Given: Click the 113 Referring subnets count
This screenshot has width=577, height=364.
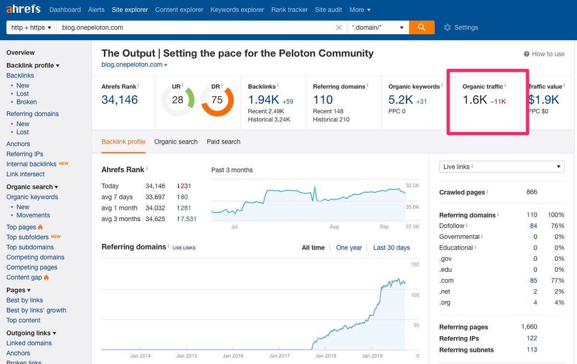Looking at the screenshot, I should click(532, 350).
